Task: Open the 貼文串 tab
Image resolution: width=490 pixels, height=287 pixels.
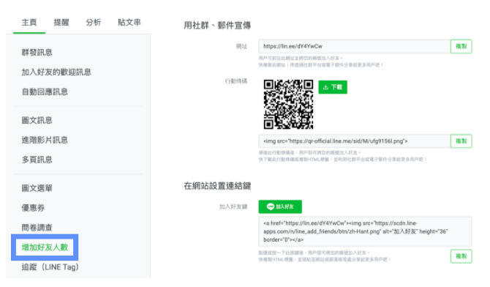Action: [x=129, y=23]
